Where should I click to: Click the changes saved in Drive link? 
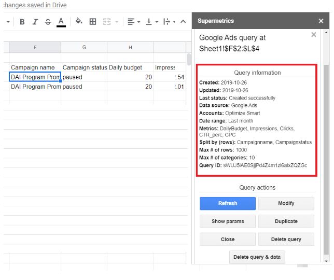coord(35,5)
